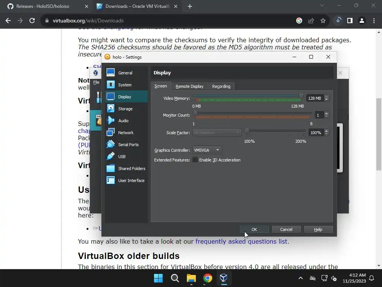Confirm settings with OK button

click(254, 229)
